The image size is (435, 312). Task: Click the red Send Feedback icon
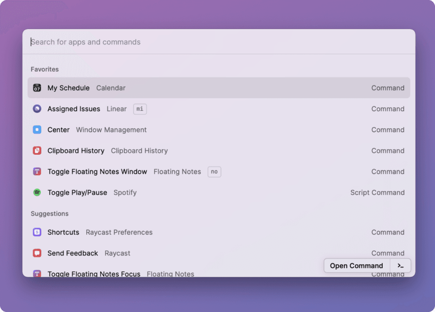37,253
